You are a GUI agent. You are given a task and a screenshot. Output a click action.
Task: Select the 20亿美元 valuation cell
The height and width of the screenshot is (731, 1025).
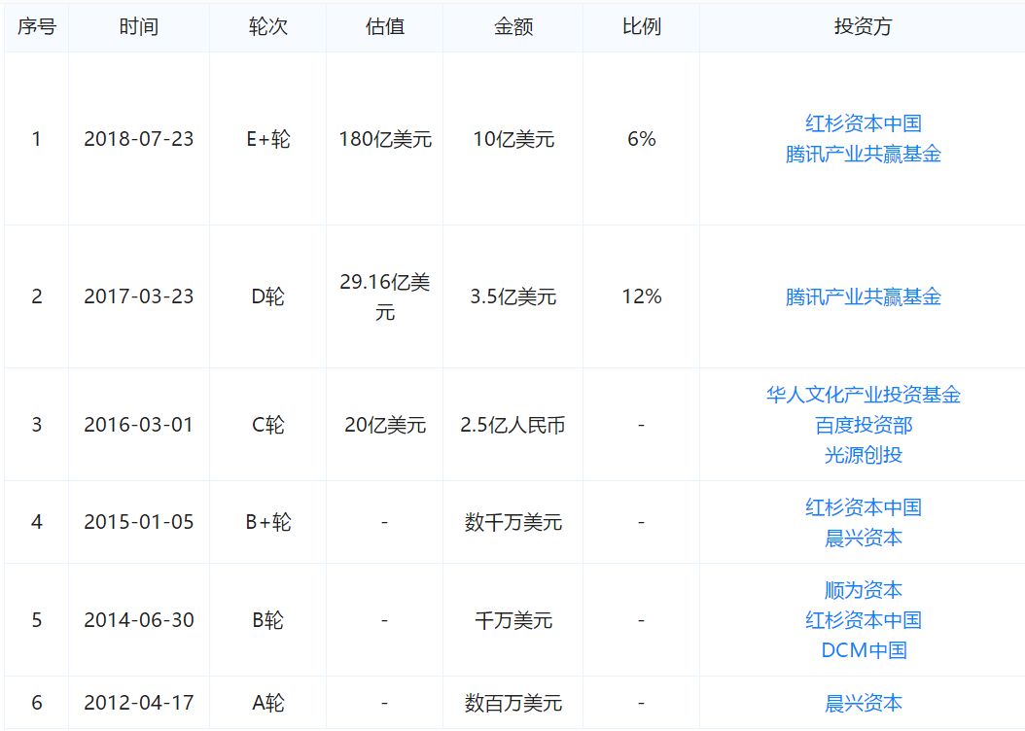(x=385, y=425)
